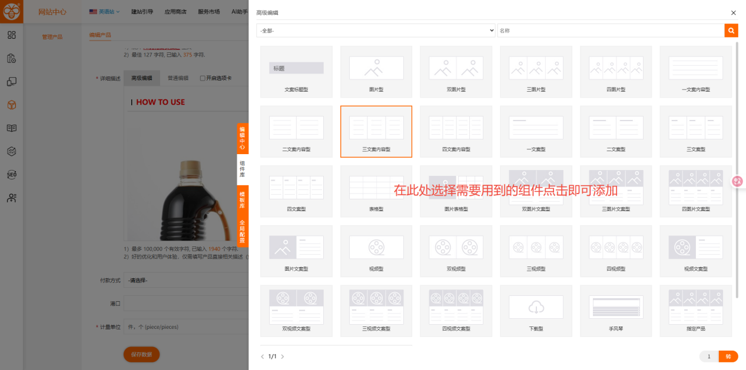The width and height of the screenshot is (746, 370).
Task: Switch to 高级编辑 tab in description
Action: pos(142,78)
